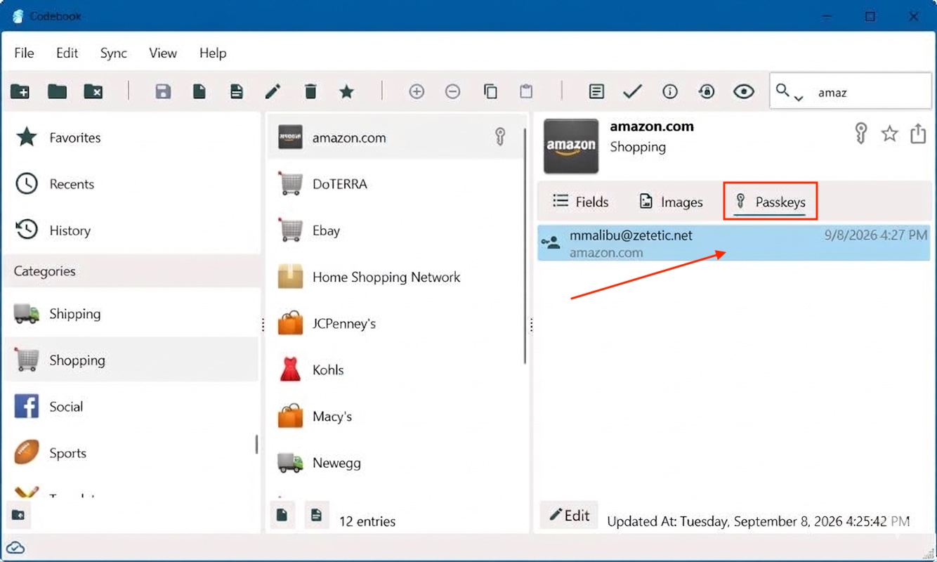
Task: Select the Ebay entry
Action: click(395, 230)
